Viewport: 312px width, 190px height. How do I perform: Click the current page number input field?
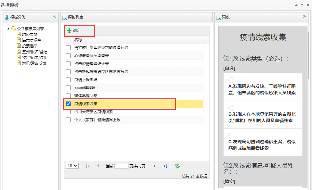[x=121, y=166]
